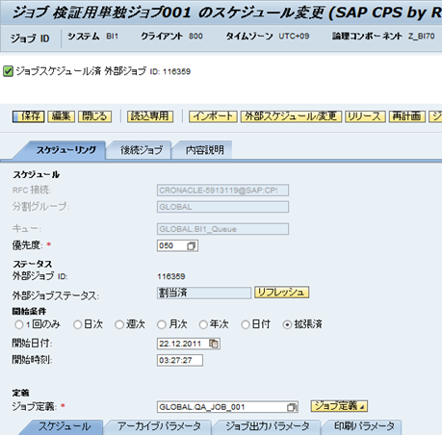Expand the ジョブ定義 dropdown button
Viewport: 442px width, 435px height.
[339, 406]
